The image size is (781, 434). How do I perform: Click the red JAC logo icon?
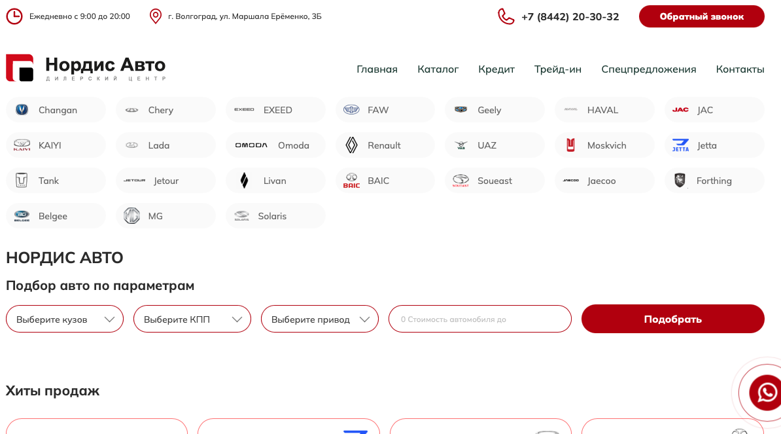point(680,109)
